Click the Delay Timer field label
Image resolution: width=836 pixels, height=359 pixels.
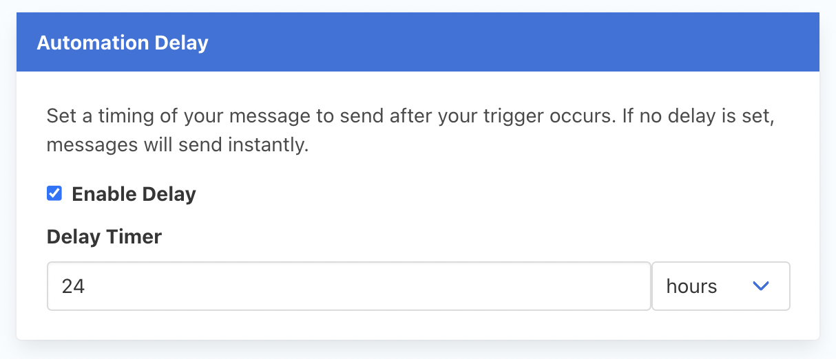tap(104, 237)
